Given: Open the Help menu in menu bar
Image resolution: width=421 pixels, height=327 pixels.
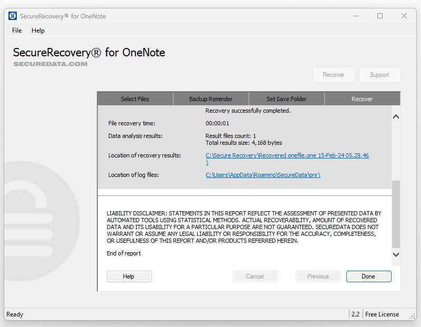Looking at the screenshot, I should click(x=38, y=31).
